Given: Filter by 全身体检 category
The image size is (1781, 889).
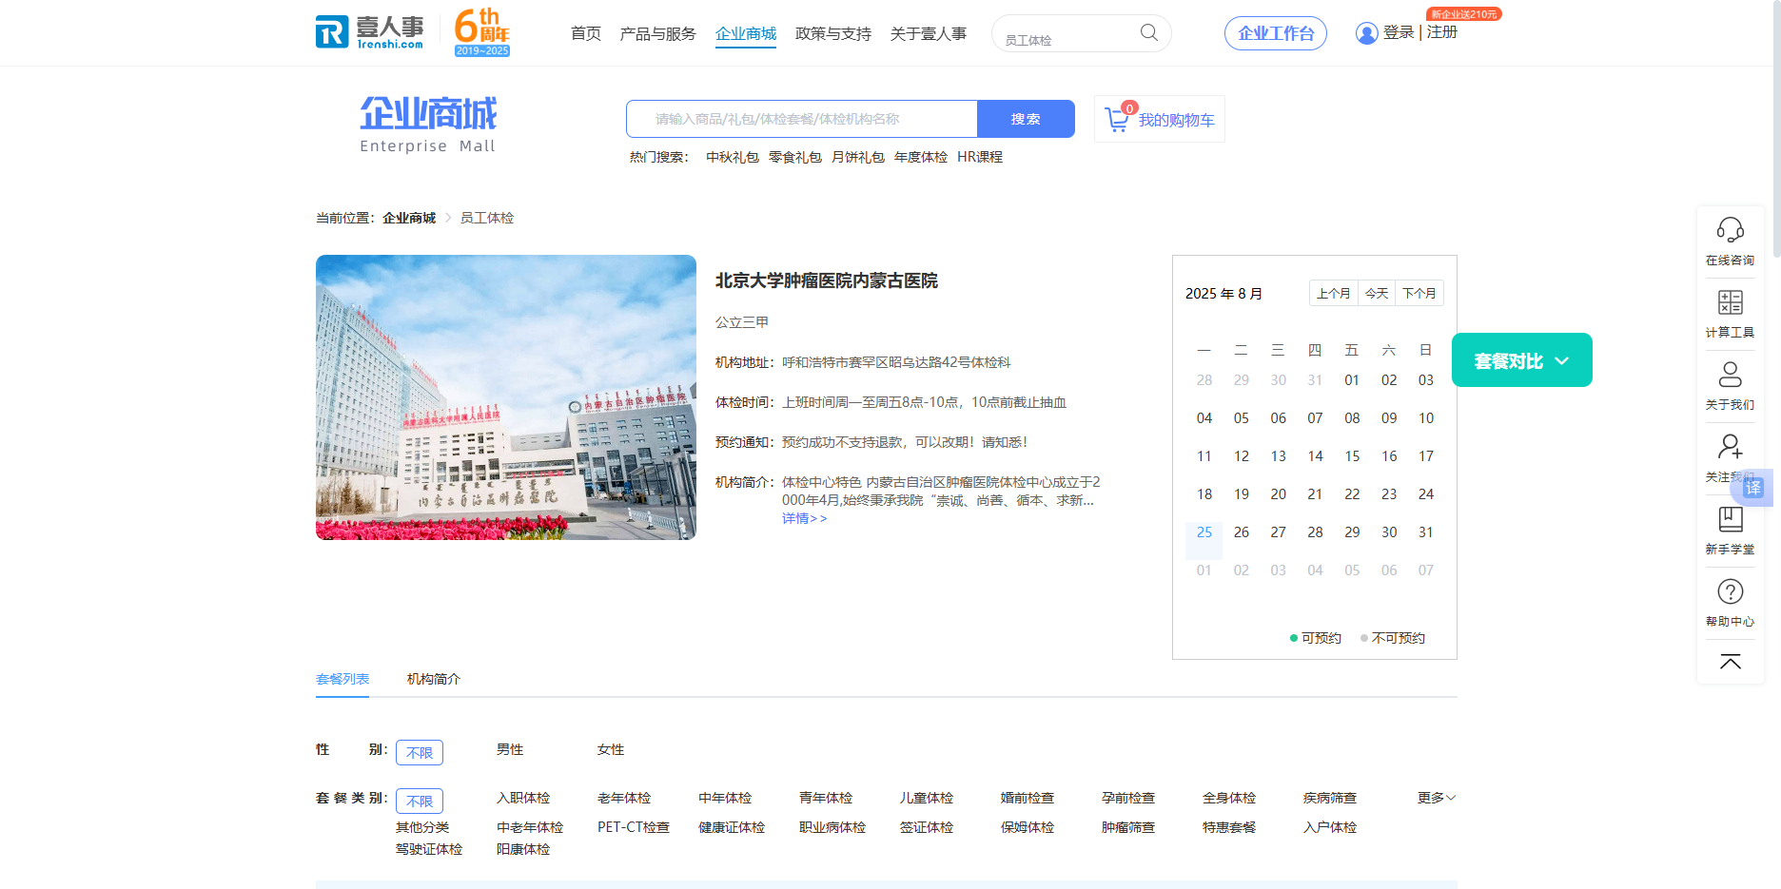Looking at the screenshot, I should click(1229, 798).
